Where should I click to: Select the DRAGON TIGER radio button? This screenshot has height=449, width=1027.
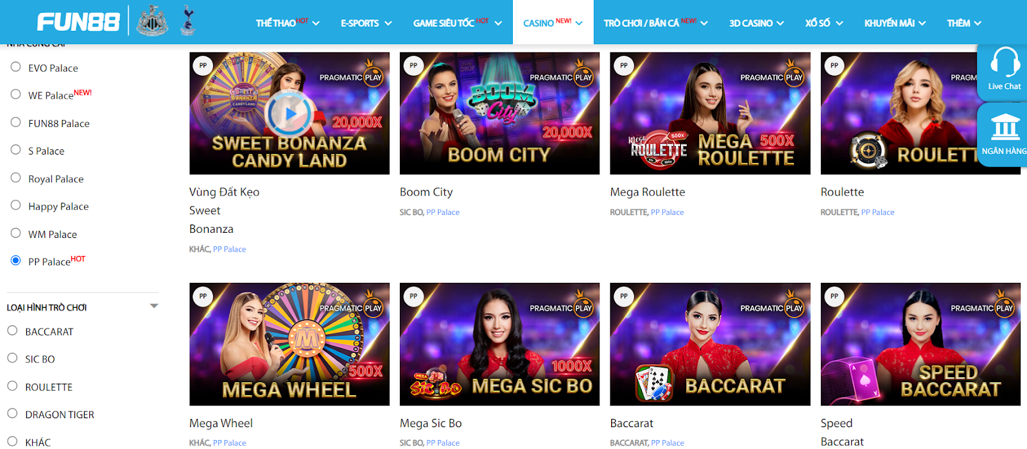point(12,414)
